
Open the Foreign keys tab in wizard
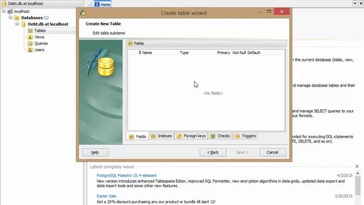191,136
